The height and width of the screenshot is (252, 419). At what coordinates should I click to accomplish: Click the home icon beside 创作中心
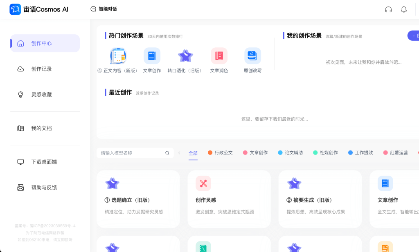coord(20,43)
